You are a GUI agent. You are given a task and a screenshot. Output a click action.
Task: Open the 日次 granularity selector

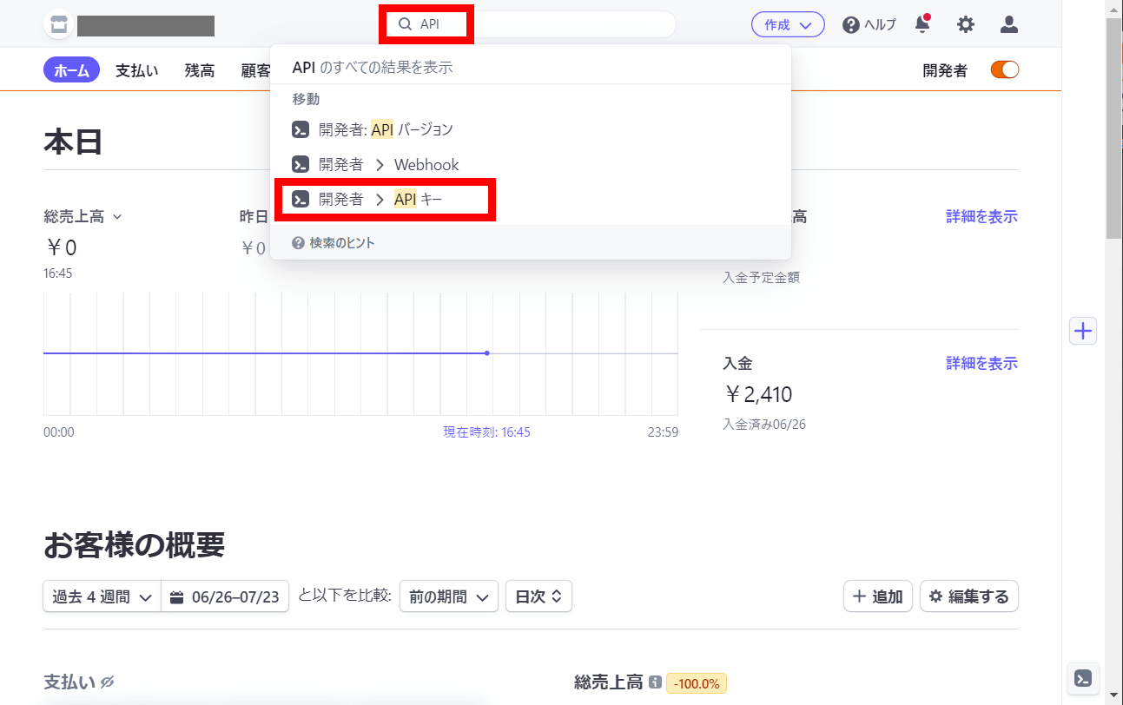pos(538,596)
